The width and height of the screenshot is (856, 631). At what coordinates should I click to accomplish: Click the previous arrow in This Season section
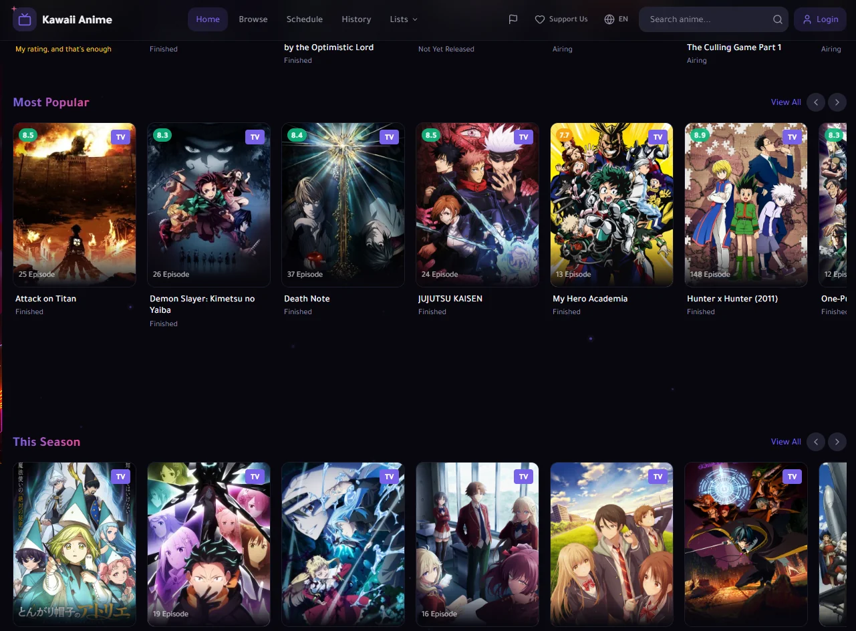tap(815, 441)
